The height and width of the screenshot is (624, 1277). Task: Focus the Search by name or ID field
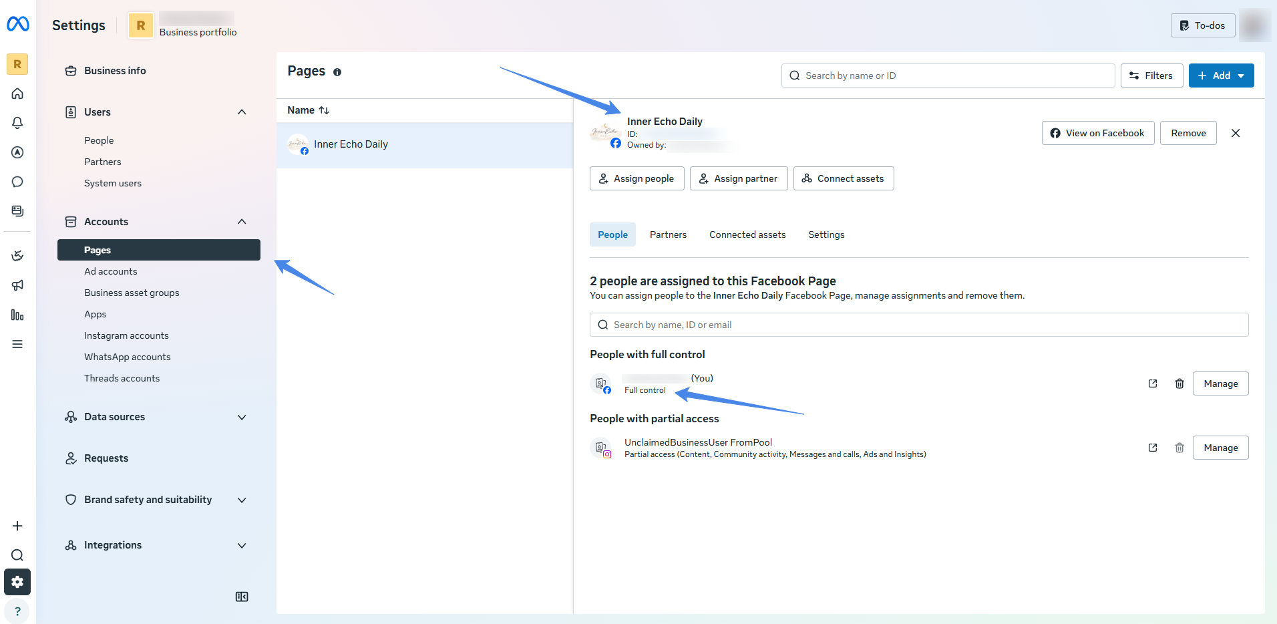[948, 75]
